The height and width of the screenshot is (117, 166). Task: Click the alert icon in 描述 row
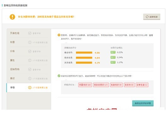click(x=30, y=78)
